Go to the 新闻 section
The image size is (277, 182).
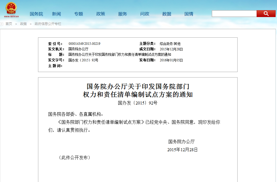[57, 14]
